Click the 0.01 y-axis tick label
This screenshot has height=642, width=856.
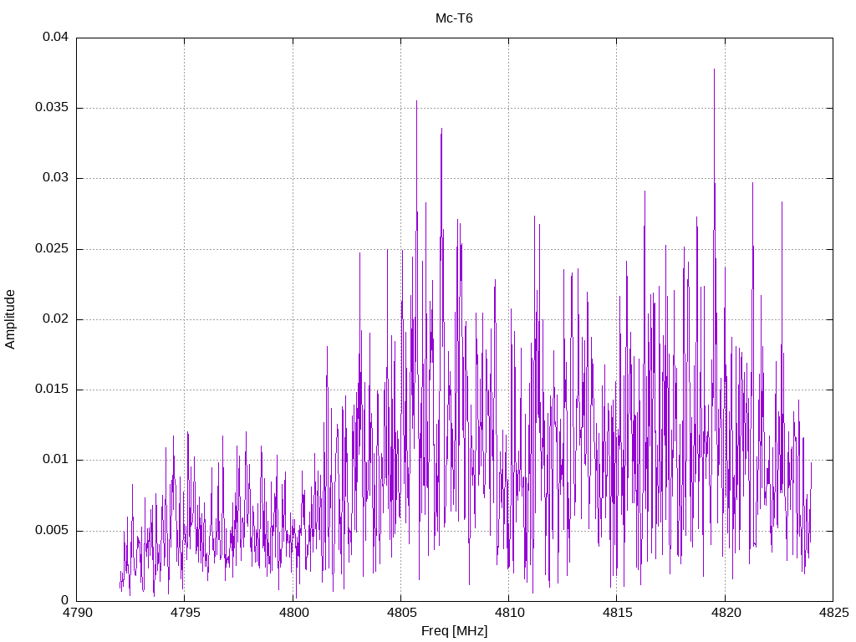56,460
